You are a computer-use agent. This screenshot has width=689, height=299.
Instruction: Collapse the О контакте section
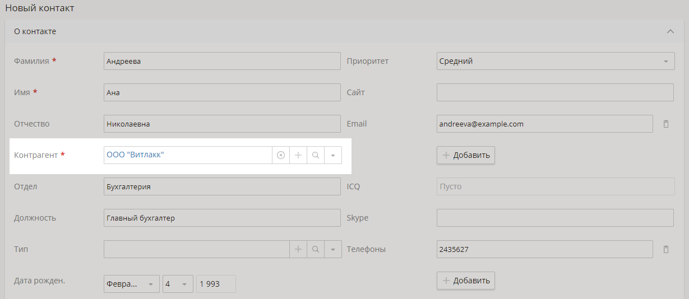(670, 31)
